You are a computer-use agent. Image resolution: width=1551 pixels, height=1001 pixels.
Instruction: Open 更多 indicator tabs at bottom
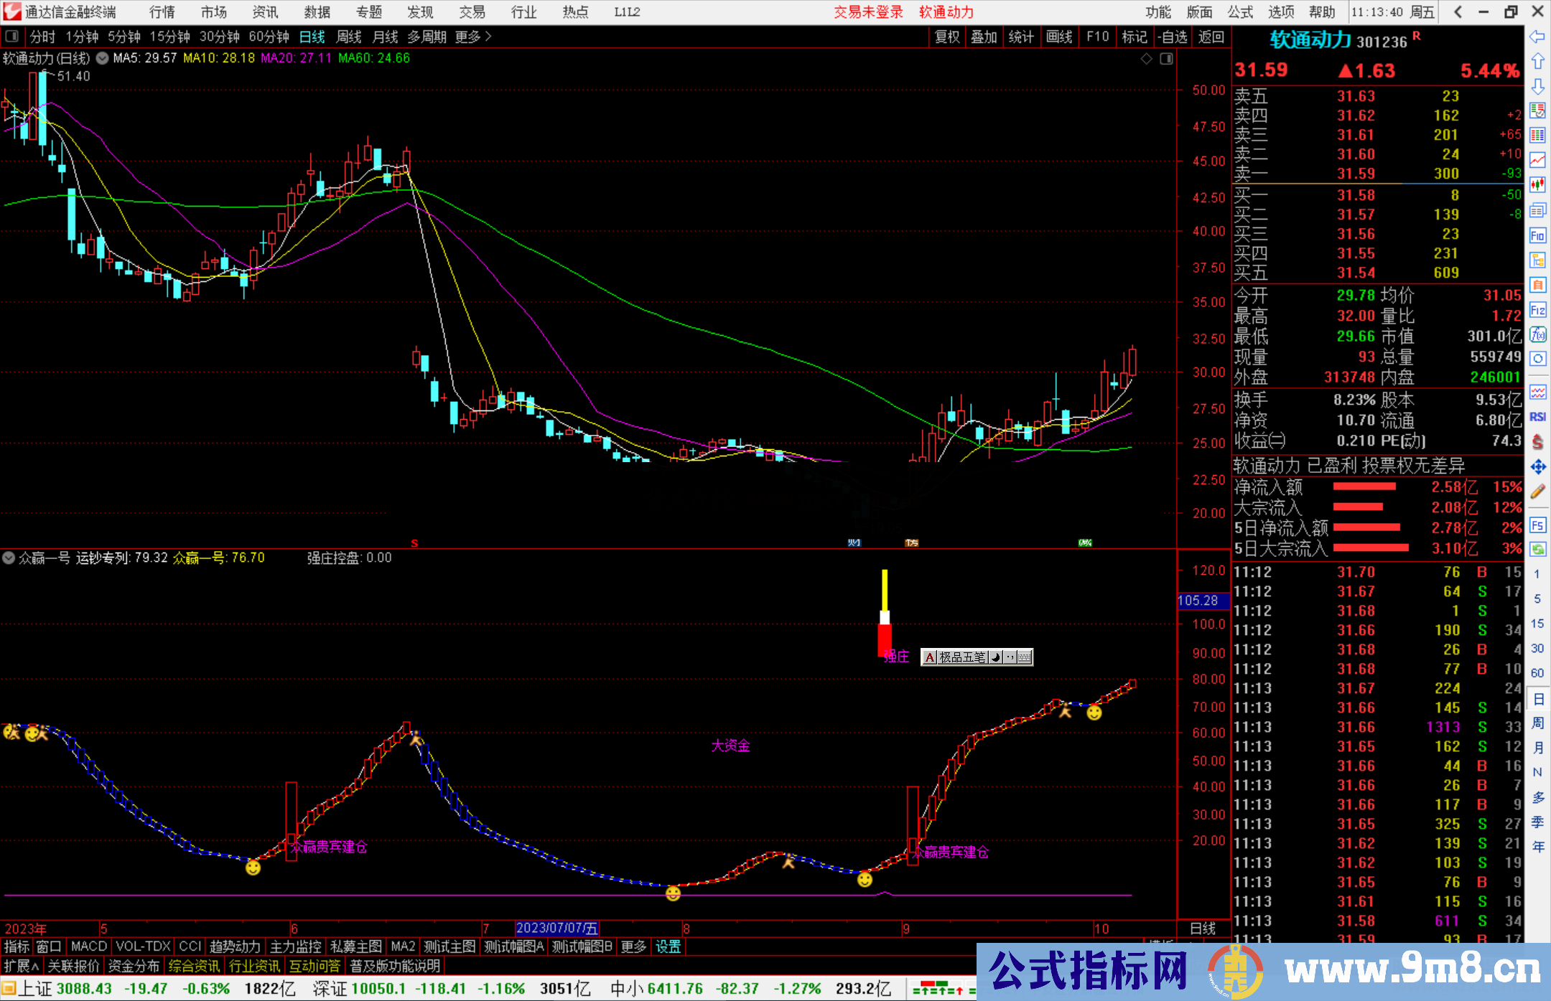pos(633,946)
